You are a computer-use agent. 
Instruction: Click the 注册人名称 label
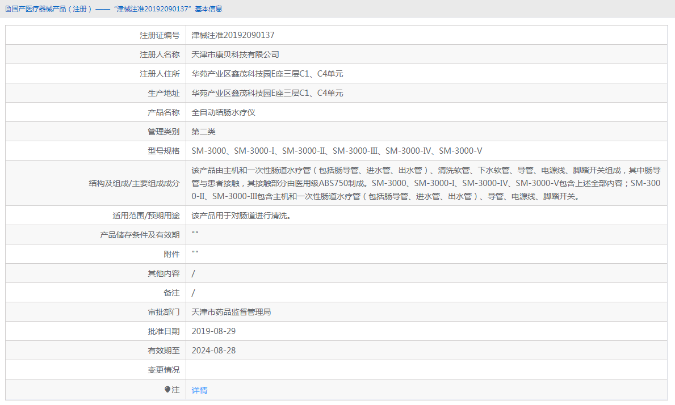coord(160,54)
